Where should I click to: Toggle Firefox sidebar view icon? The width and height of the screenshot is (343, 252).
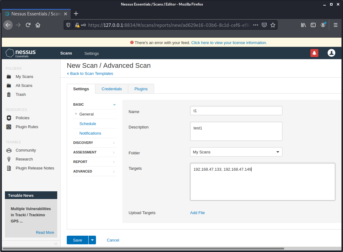pos(313,25)
